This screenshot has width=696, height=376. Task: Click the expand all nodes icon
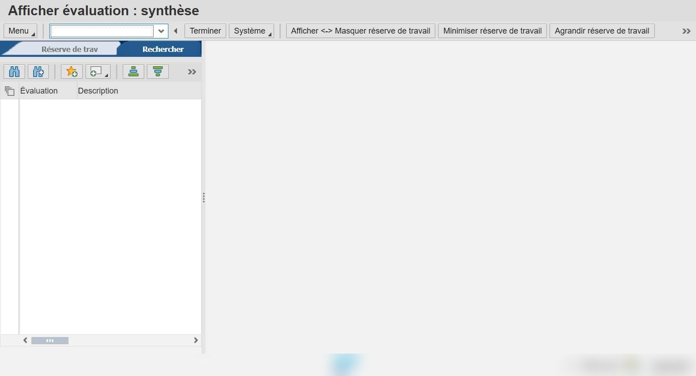133,72
